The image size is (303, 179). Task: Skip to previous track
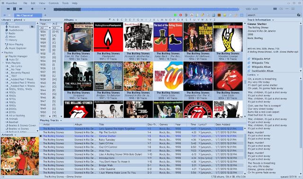click(x=9, y=9)
